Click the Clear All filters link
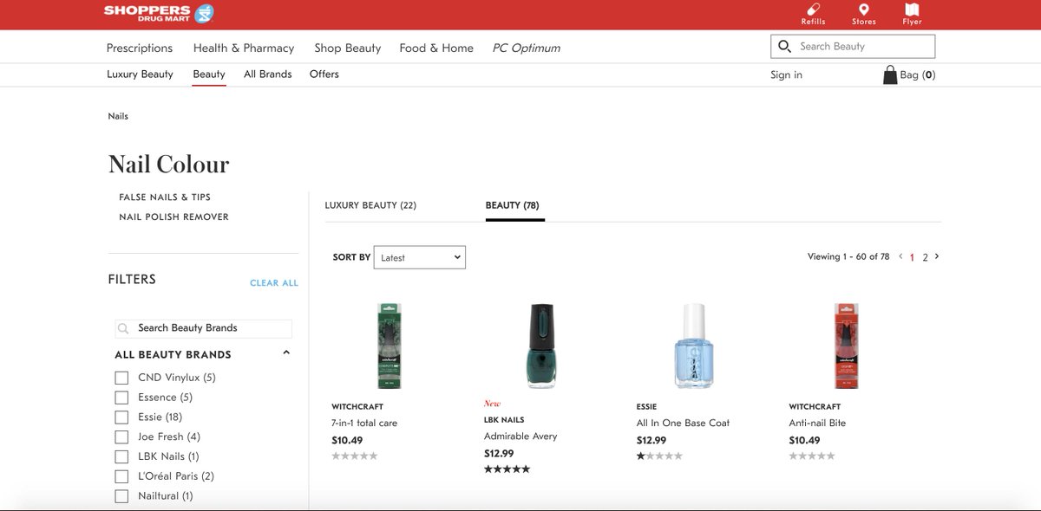Image resolution: width=1041 pixels, height=511 pixels. tap(274, 283)
